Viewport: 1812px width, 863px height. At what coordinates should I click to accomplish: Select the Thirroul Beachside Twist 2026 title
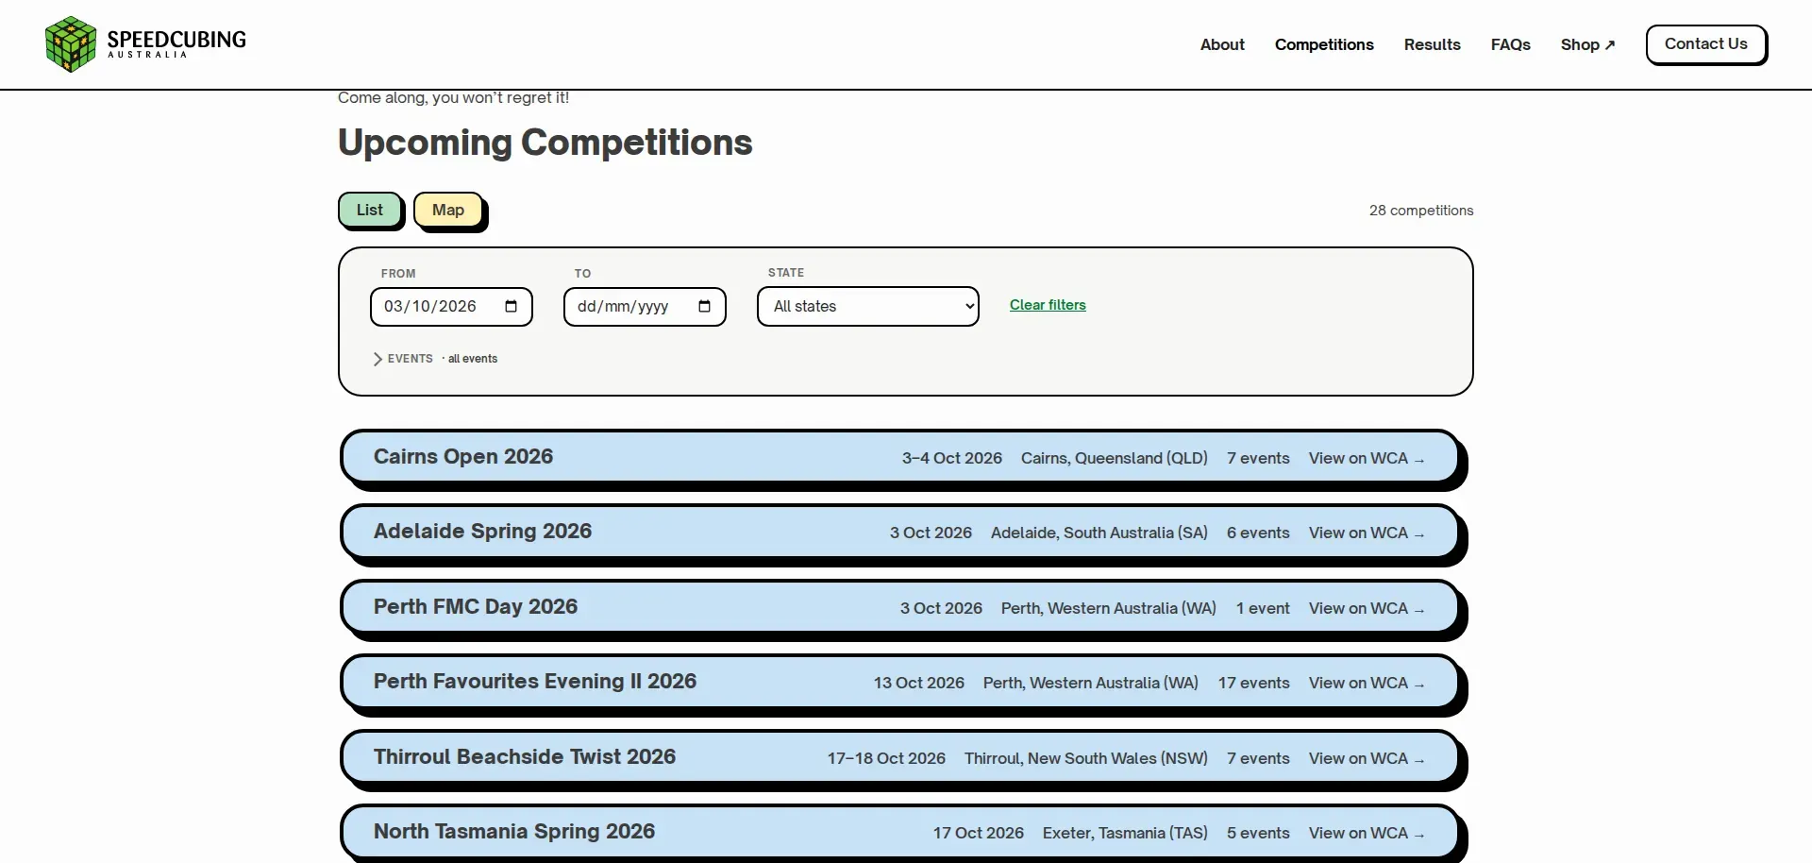[525, 757]
